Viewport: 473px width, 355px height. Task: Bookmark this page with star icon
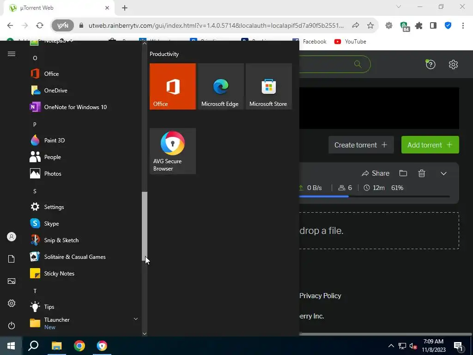point(370,25)
